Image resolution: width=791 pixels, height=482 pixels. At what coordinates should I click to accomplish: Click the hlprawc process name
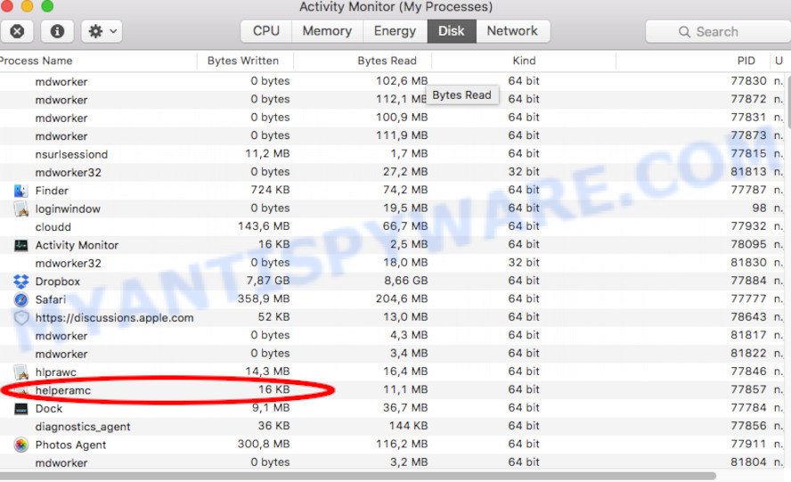(x=56, y=372)
